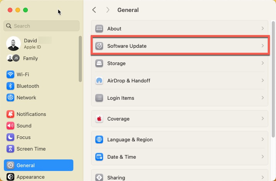Open the Bluetooth settings label
This screenshot has height=181, width=276.
pyautogui.click(x=28, y=86)
